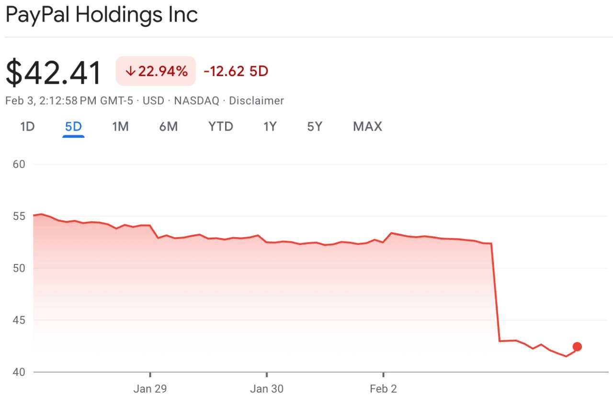Open the 1M chart range
The height and width of the screenshot is (406, 613).
pos(120,127)
